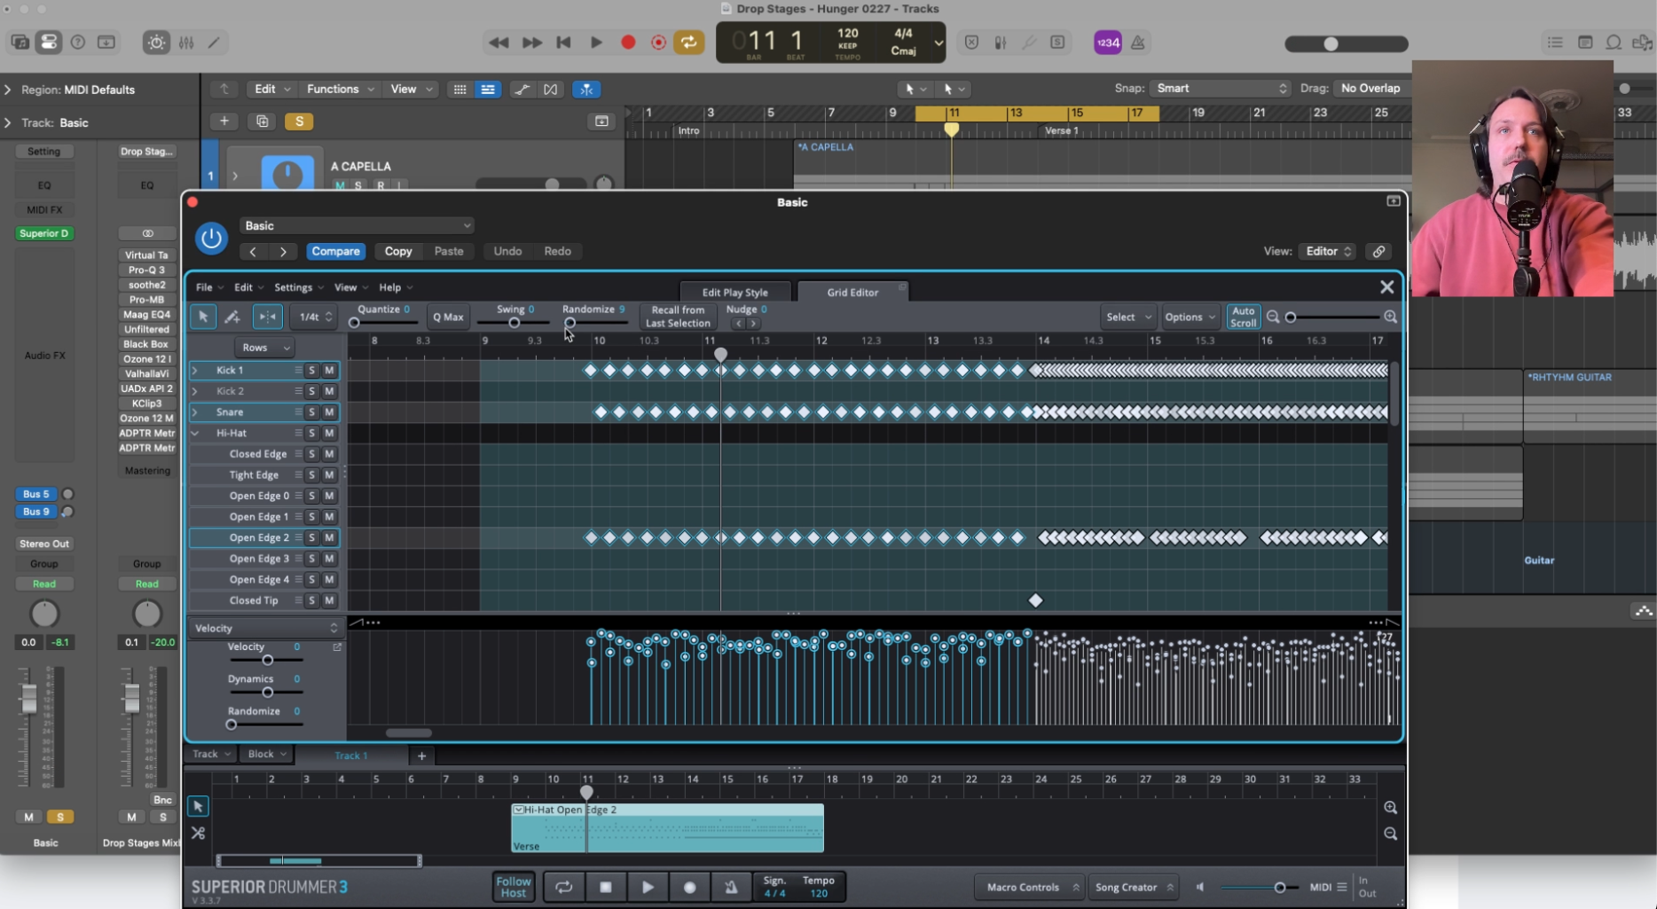Change the Snap mode from Smart
The height and width of the screenshot is (909, 1657).
pyautogui.click(x=1220, y=88)
